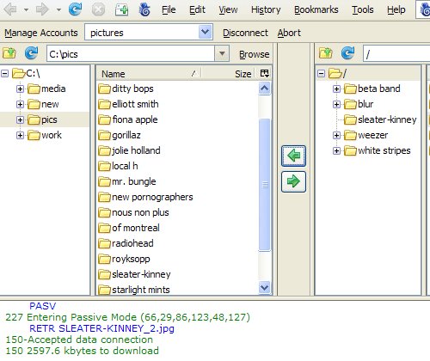This screenshot has height=361, width=430.
Task: Select sleater-kinney in local file list
Action: point(134,274)
